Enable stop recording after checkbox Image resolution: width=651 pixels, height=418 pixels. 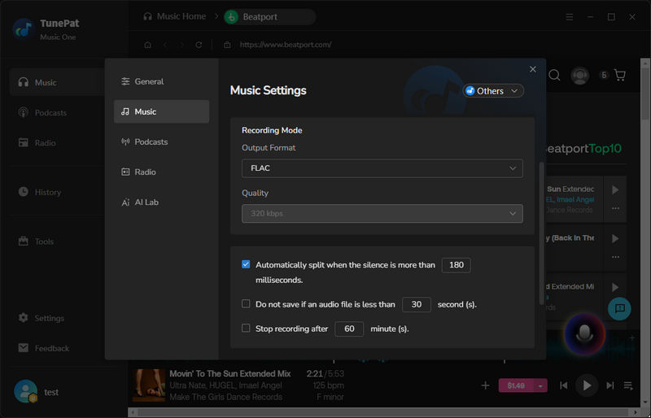(246, 329)
